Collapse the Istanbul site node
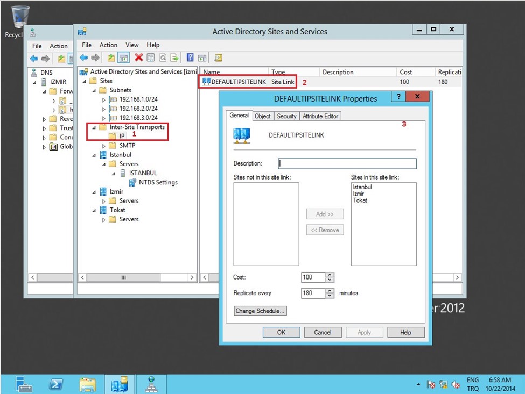Screen dimensions: 525x394 [94, 155]
